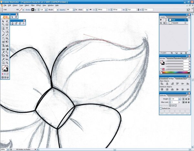Activate the Zoom magnifier tool
Screen dimensions: 194x151
[7, 62]
